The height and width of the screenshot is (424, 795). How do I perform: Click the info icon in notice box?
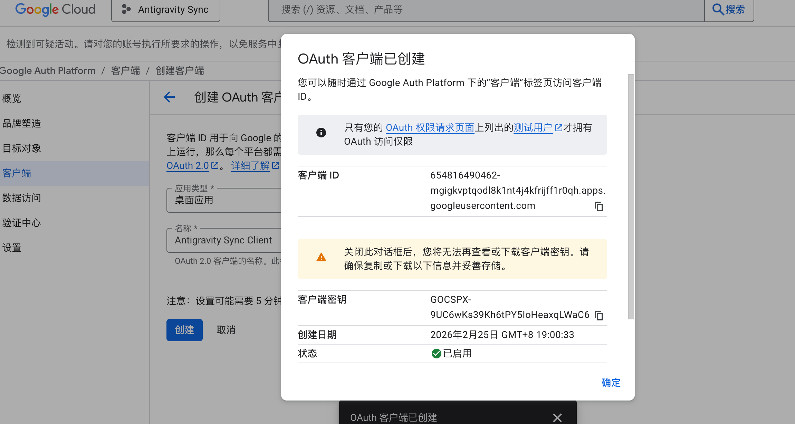[x=321, y=133]
